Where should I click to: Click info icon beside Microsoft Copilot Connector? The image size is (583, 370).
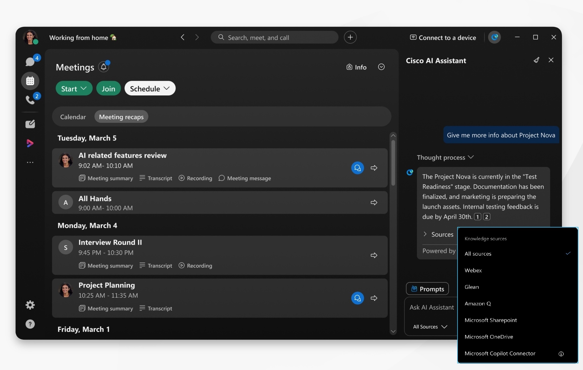click(561, 354)
